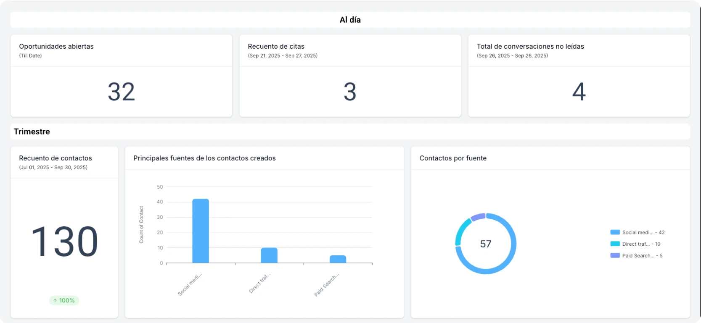Image resolution: width=701 pixels, height=323 pixels.
Task: Select the Direct traffic bar in the bar chart
Action: pos(269,255)
